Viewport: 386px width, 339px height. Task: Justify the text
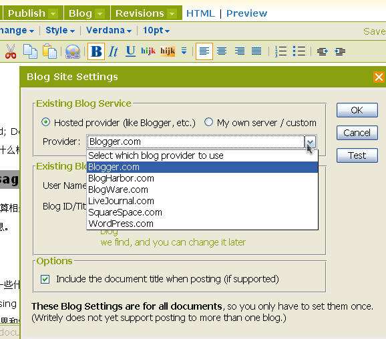pyautogui.click(x=256, y=51)
